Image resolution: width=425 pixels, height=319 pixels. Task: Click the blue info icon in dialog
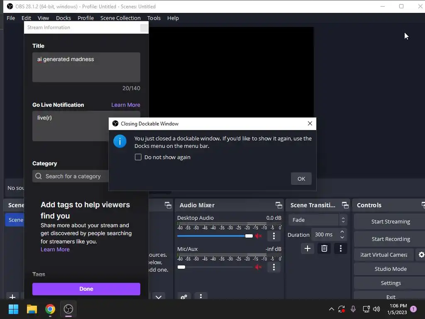pos(120,141)
